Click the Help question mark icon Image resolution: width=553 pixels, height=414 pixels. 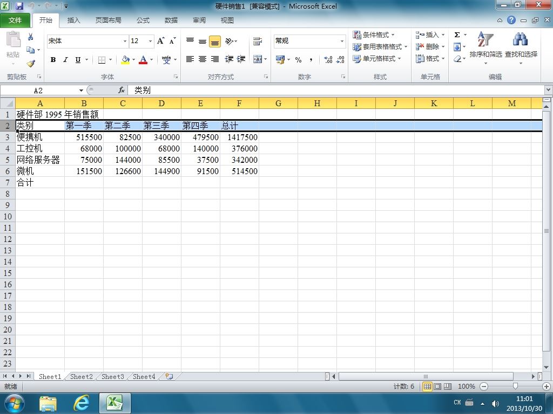(x=511, y=20)
